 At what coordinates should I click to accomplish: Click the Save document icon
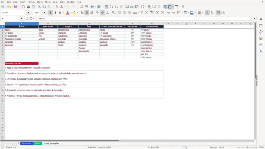coord(16,7)
